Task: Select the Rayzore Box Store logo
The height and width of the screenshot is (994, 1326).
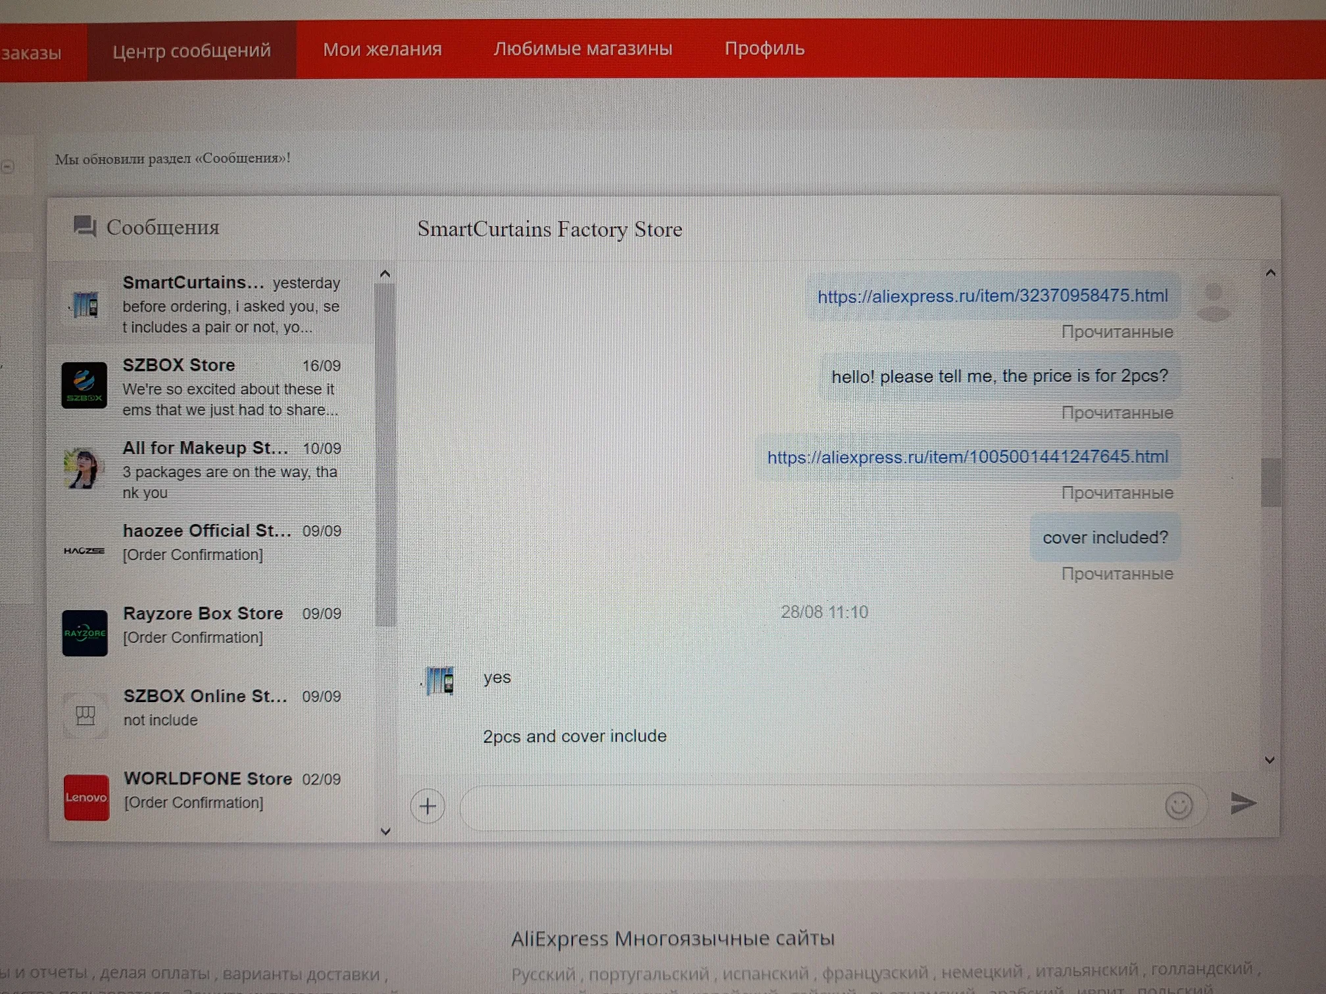Action: 85,633
